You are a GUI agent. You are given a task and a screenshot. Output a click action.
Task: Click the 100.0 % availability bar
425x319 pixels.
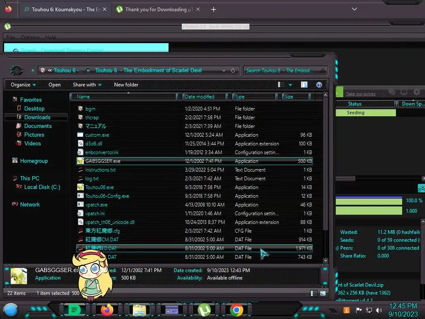[x=369, y=201]
